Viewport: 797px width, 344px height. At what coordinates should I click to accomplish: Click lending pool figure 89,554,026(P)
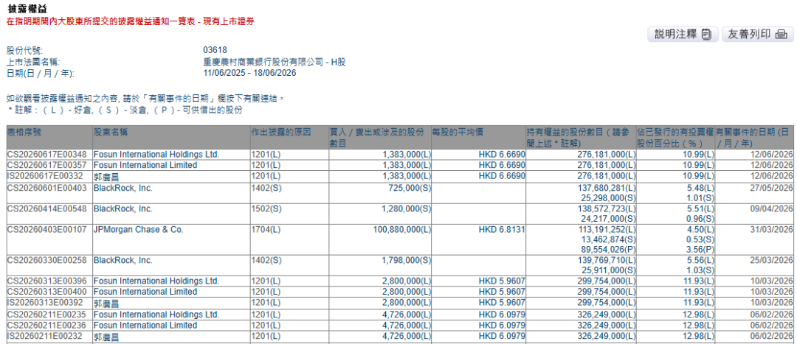pos(607,249)
